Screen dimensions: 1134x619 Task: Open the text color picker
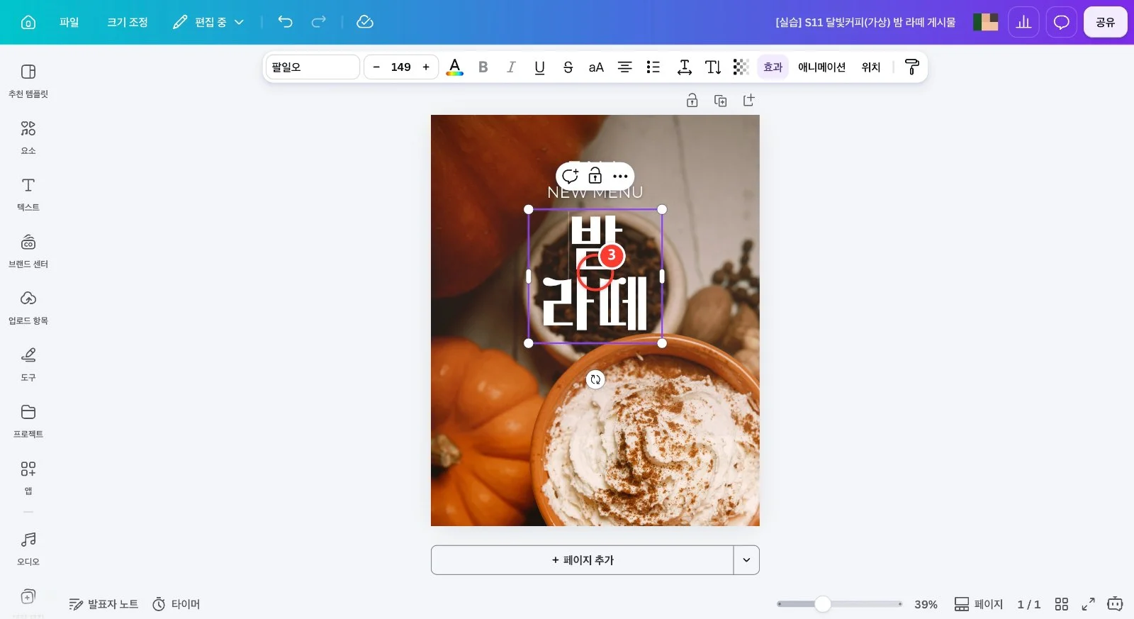point(455,67)
